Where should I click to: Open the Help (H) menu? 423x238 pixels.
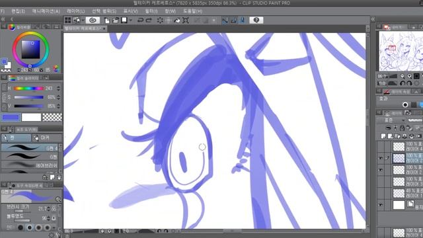pos(192,11)
